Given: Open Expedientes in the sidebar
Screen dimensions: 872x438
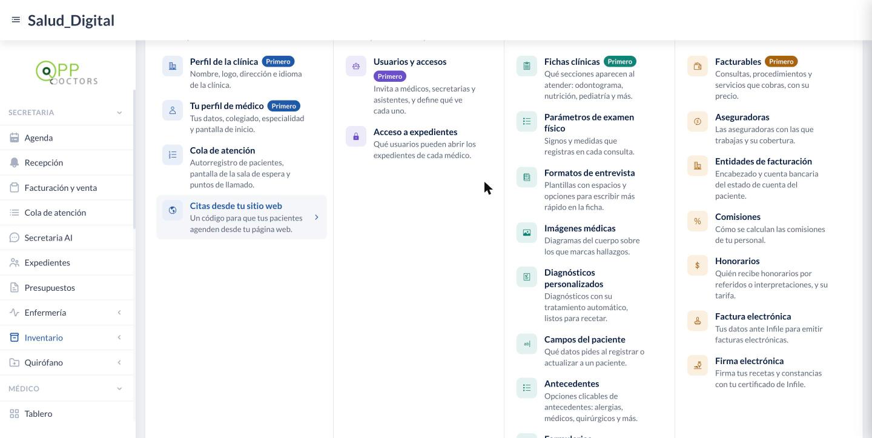Looking at the screenshot, I should coord(67,262).
